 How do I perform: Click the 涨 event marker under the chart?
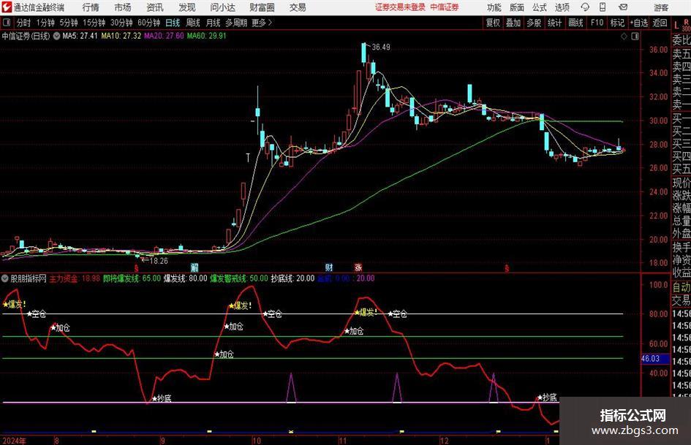click(x=358, y=267)
